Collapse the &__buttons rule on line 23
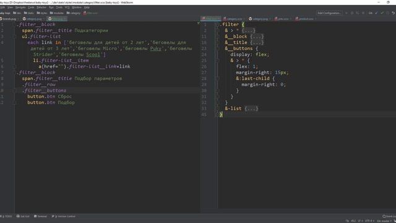This screenshot has height=223, width=396. [217, 48]
